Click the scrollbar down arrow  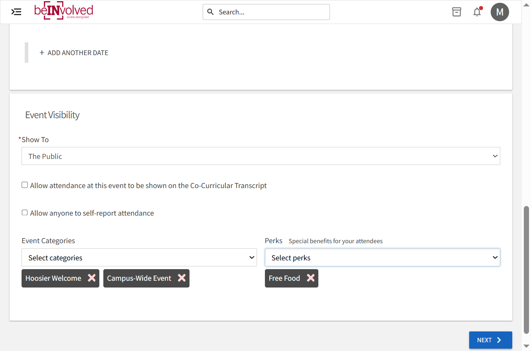(527, 346)
